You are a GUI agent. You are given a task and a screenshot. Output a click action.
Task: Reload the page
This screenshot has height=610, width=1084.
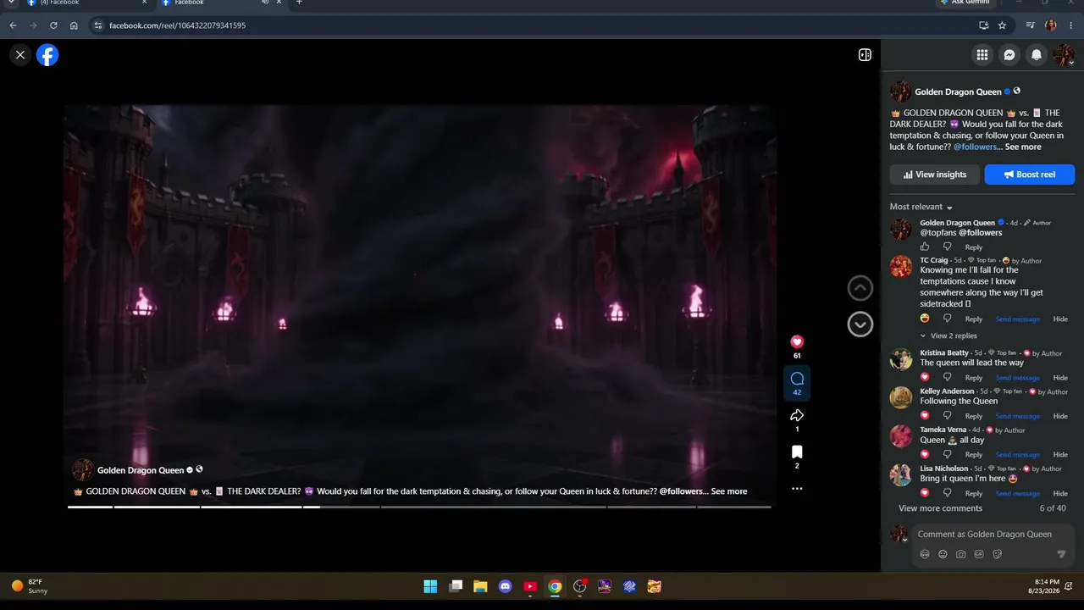53,25
